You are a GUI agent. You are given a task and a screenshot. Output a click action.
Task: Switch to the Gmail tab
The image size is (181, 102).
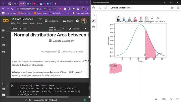(16, 4)
